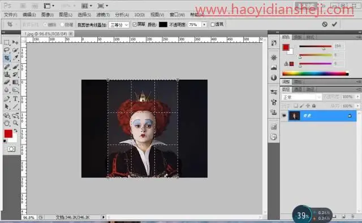The image size is (362, 223).
Task: Open the 正常 blend mode dropdown
Action: pos(301,97)
